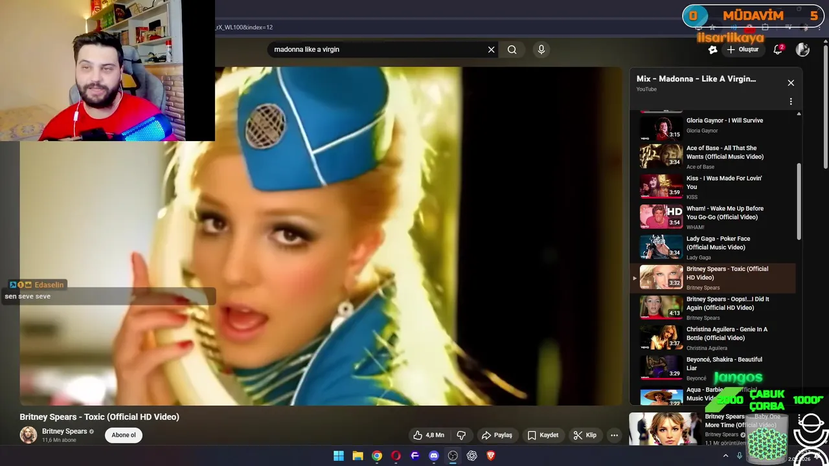
Task: Open the Ace of Base video thumbnail
Action: [661, 156]
